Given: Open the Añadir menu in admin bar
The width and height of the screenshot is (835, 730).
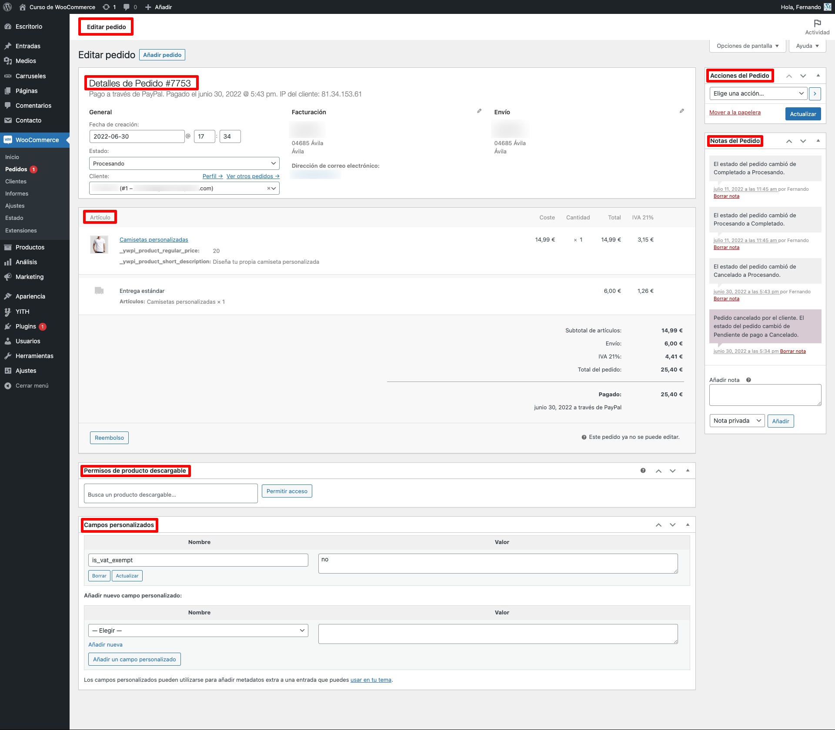Looking at the screenshot, I should [158, 7].
